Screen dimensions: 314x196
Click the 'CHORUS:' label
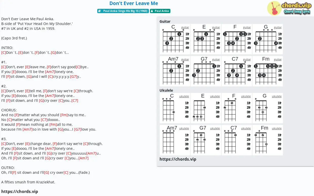pos(9,110)
